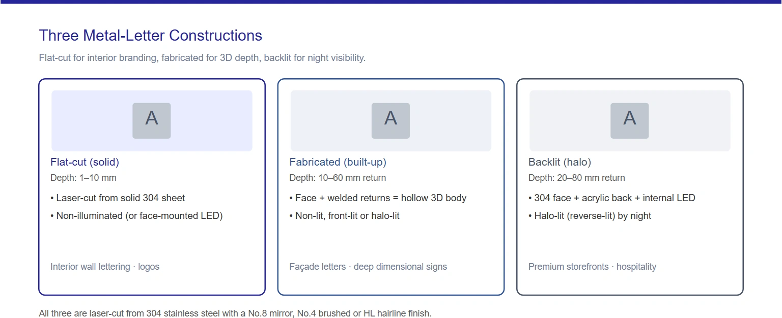The height and width of the screenshot is (318, 782).
Task: Click 'Depth: 10–60 mm return' text
Action: click(x=338, y=178)
